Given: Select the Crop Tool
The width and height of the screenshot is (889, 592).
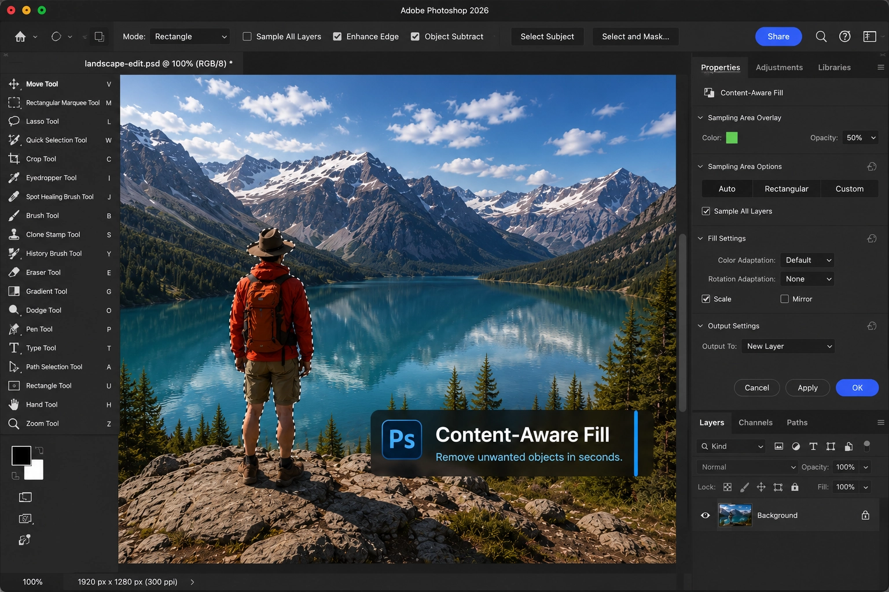Looking at the screenshot, I should click(x=59, y=159).
